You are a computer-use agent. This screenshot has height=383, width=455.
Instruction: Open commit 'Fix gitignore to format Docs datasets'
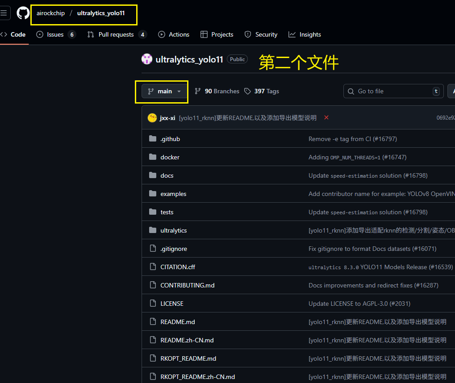point(372,249)
